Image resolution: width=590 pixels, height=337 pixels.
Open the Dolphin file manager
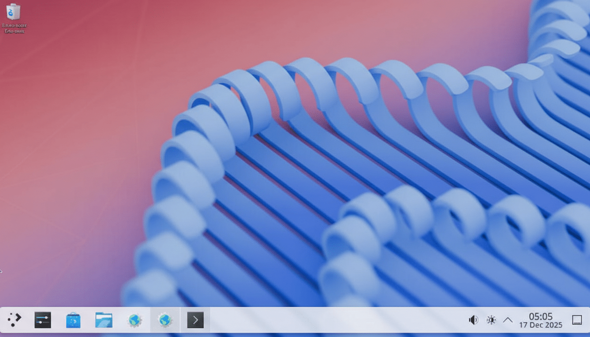pos(103,319)
